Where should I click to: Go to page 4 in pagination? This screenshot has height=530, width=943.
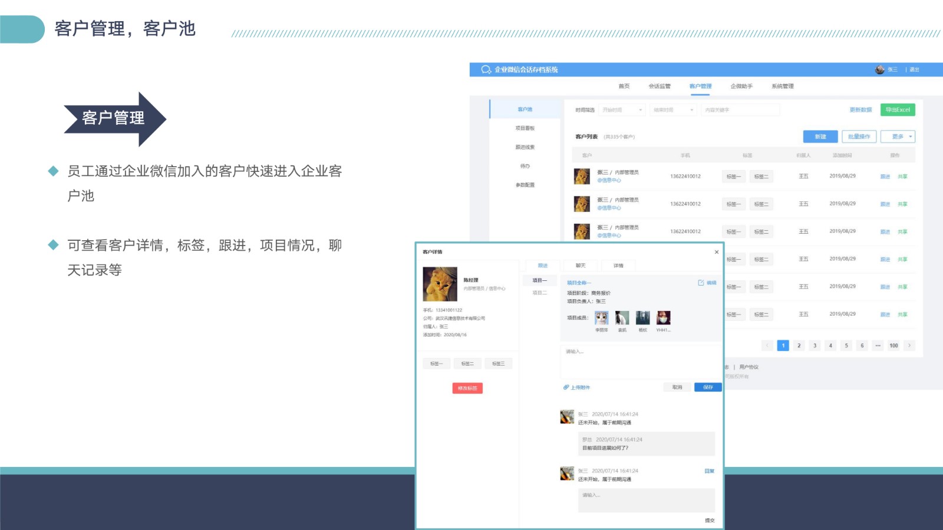pyautogui.click(x=831, y=346)
